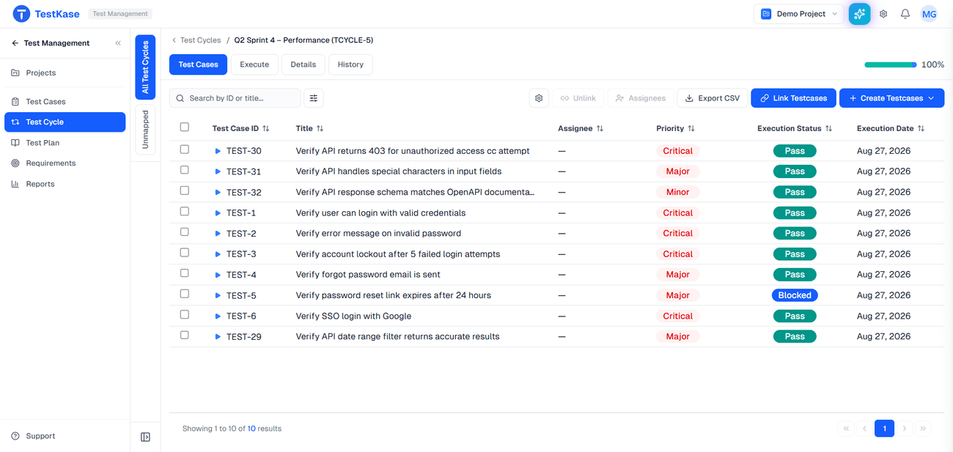Viewport: 953px width, 452px height.
Task: Check the TEST-29 row checkbox
Action: [x=185, y=335]
